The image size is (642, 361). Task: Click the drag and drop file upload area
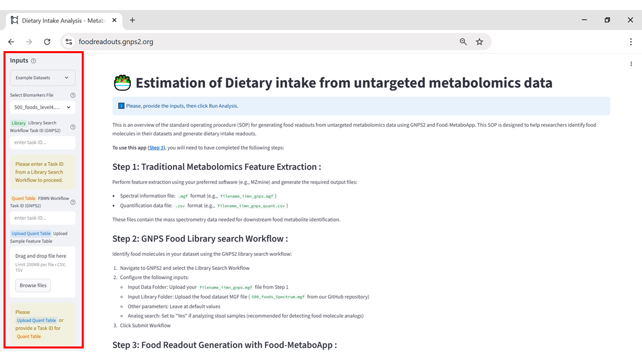[43, 272]
